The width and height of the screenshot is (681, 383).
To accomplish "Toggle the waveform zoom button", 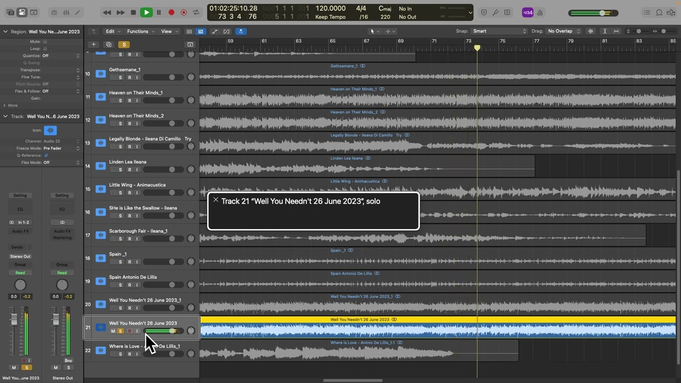I will 591,31.
